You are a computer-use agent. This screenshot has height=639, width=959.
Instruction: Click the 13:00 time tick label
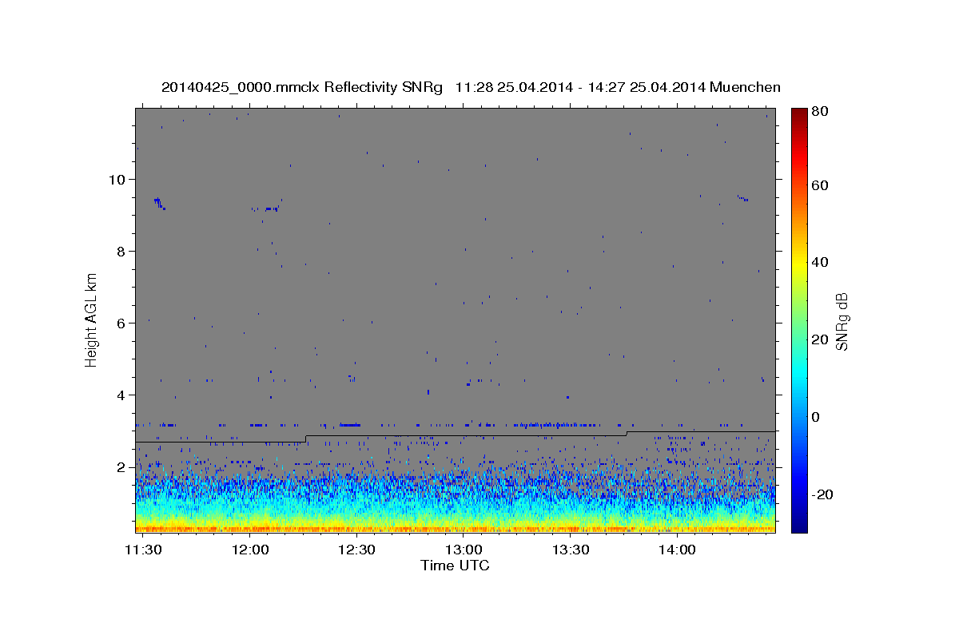(x=464, y=550)
